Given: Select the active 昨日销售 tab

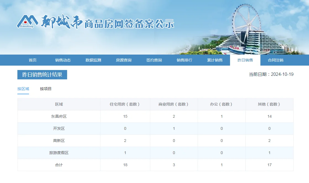Looking at the screenshot, I should point(245,60).
